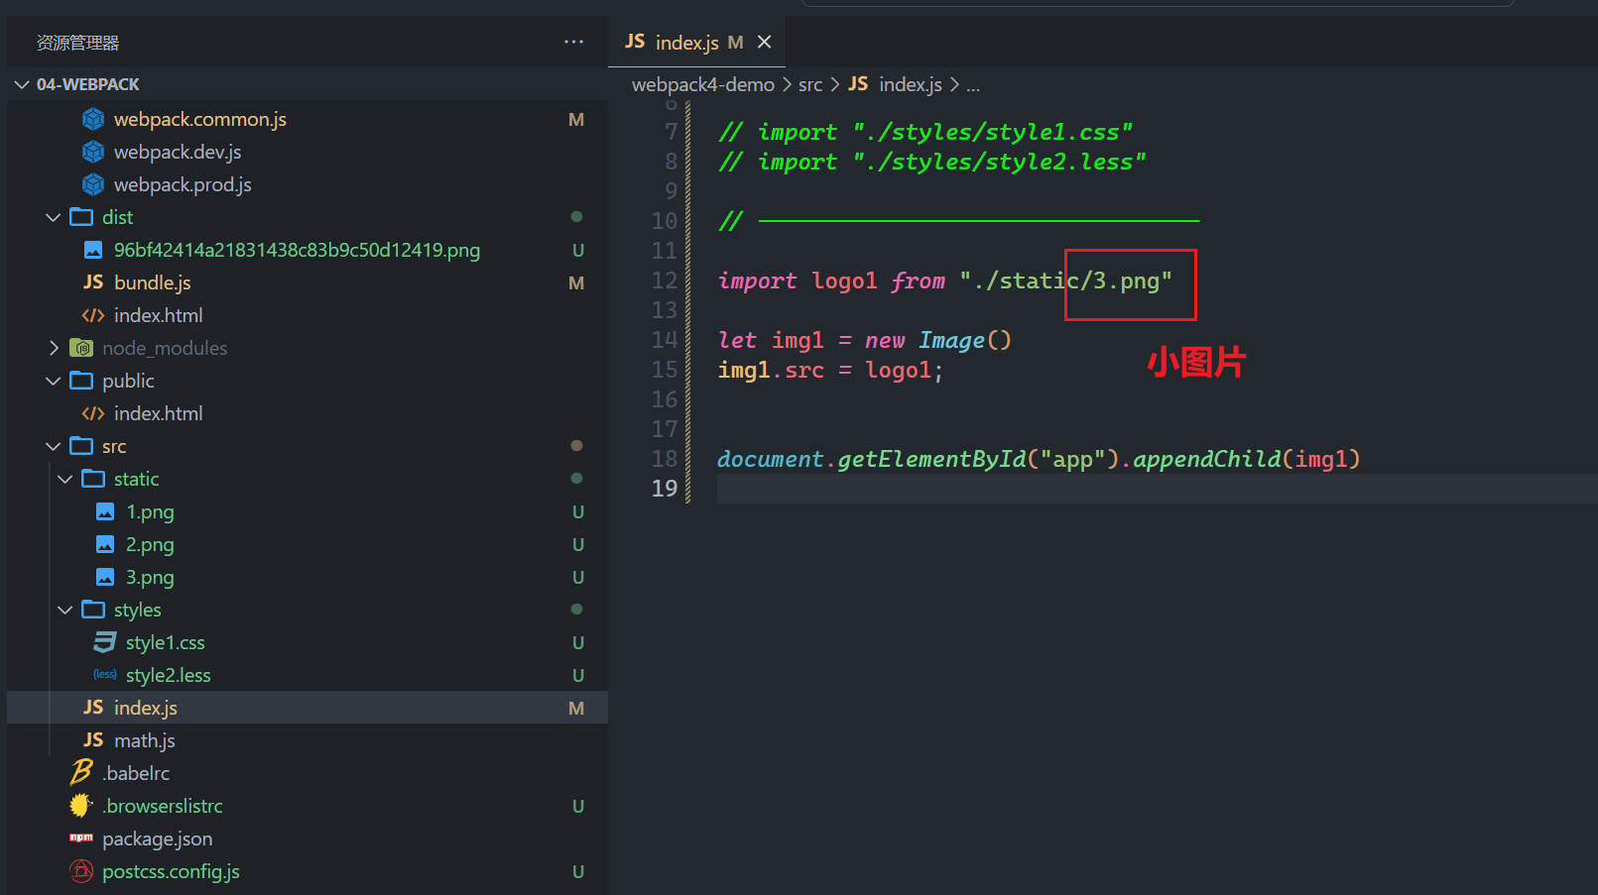Click the let img1 declaration line
The width and height of the screenshot is (1598, 895).
coord(864,340)
